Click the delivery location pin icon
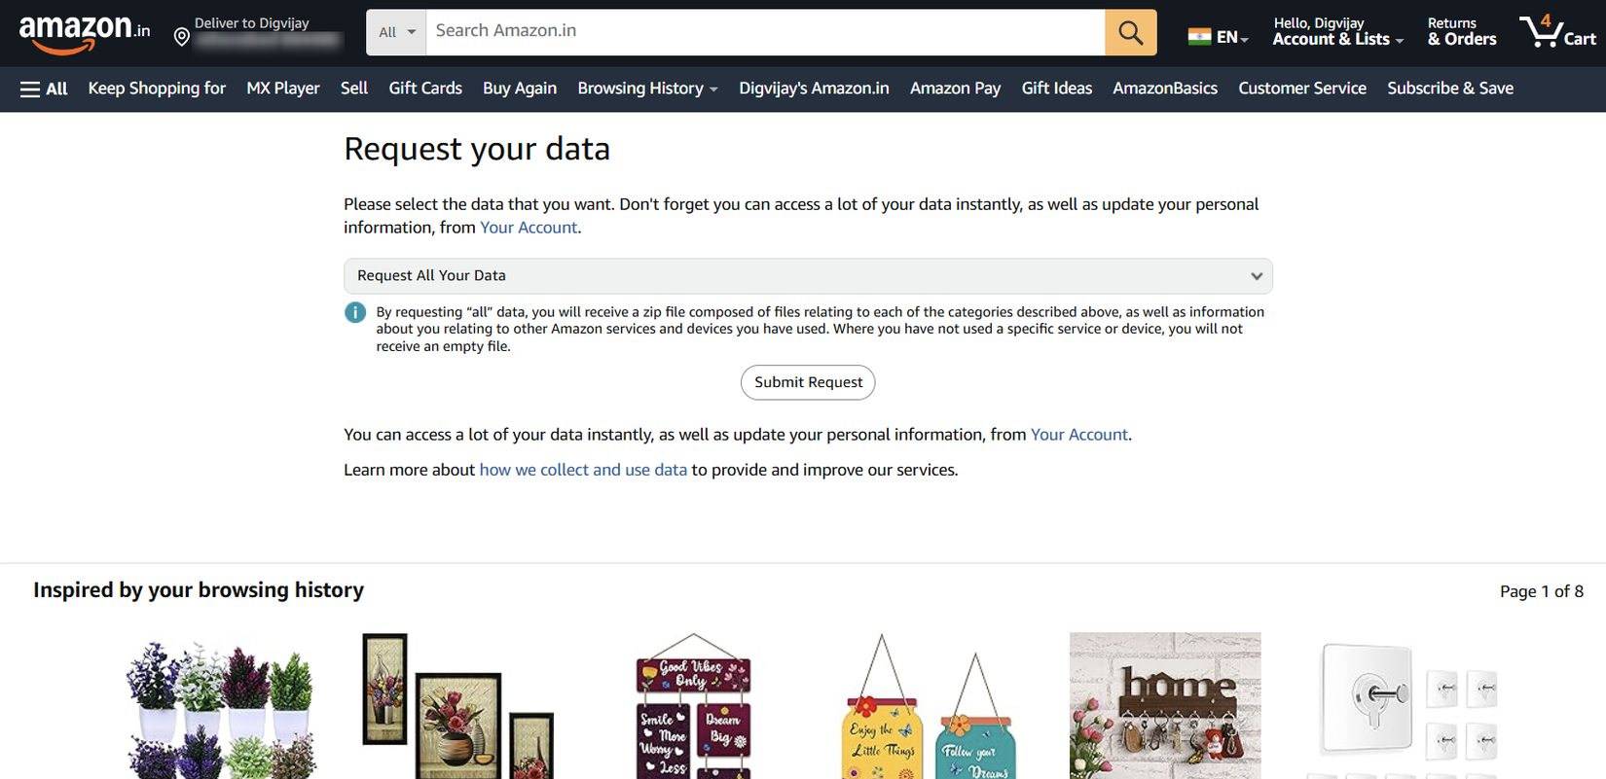The image size is (1606, 779). pyautogui.click(x=182, y=36)
